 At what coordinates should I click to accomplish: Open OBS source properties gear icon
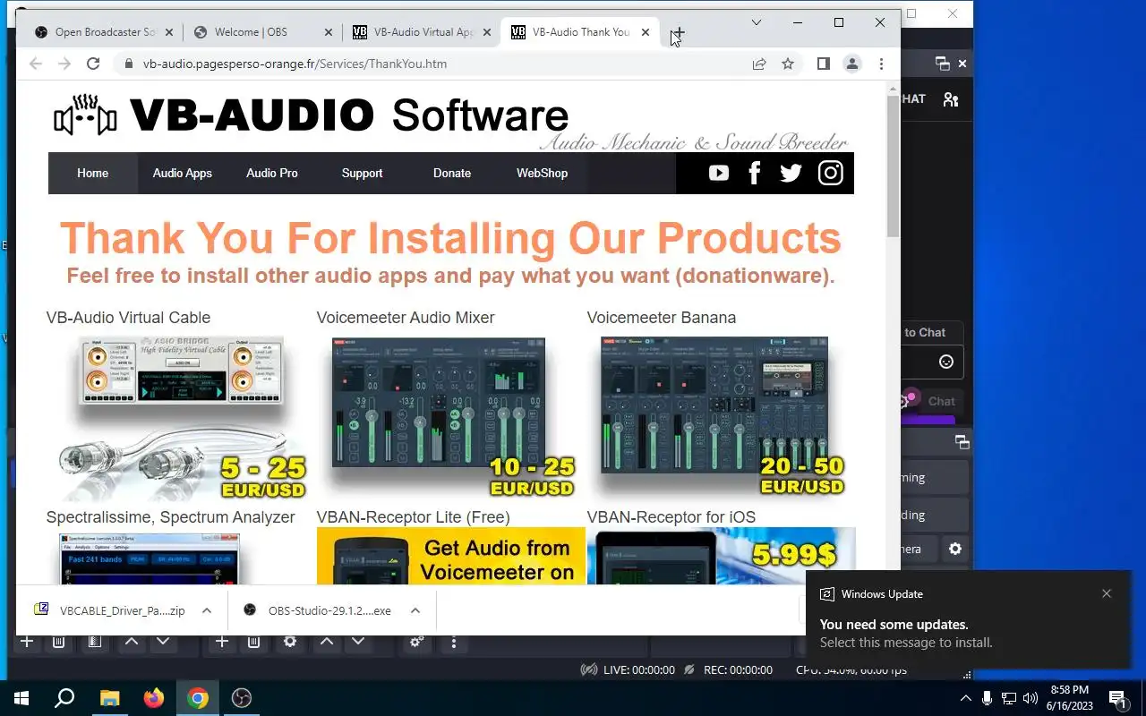[290, 642]
